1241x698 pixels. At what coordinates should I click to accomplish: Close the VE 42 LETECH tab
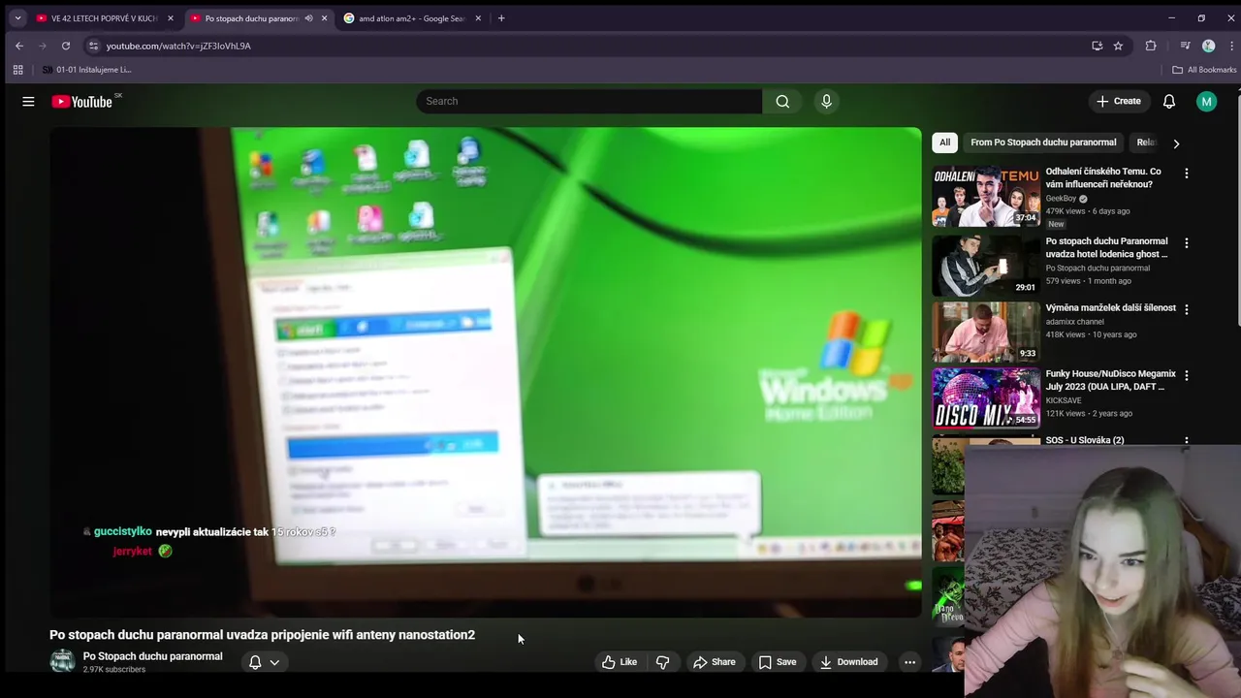pos(171,18)
